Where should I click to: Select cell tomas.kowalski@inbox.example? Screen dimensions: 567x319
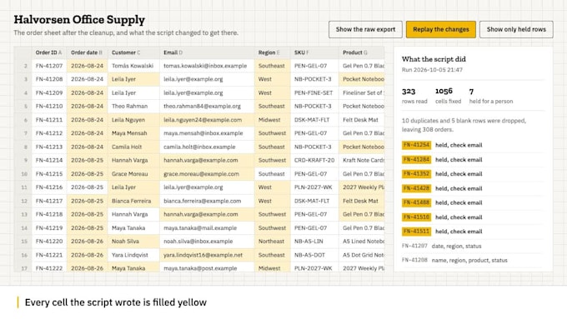[x=207, y=66]
